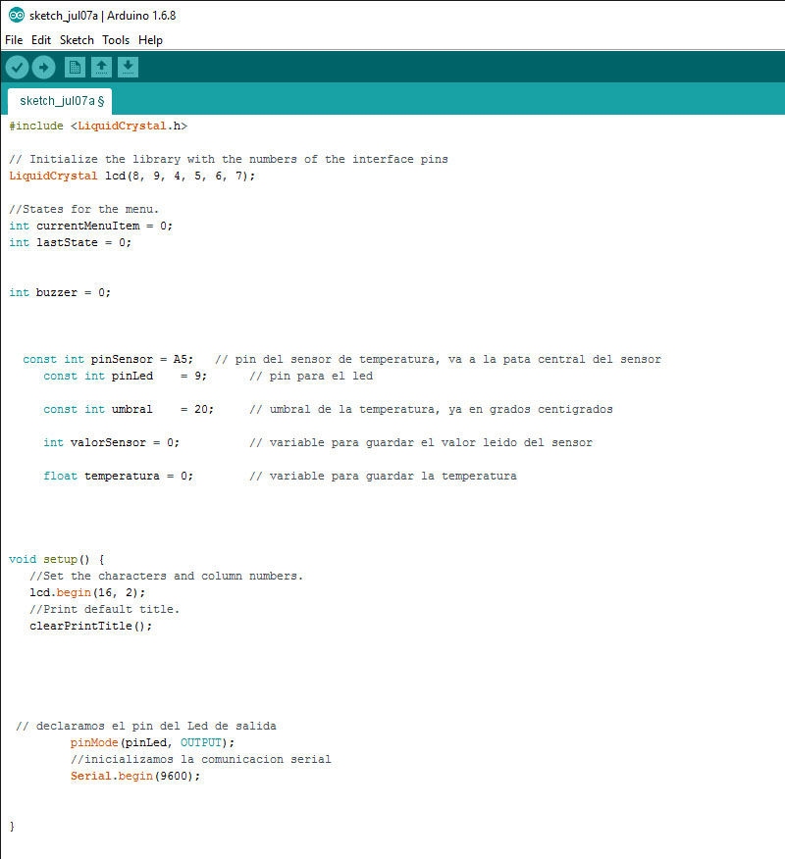Click the 'pinMode(pinLed, OUTPUT);' line
The image size is (785, 859).
coord(152,742)
